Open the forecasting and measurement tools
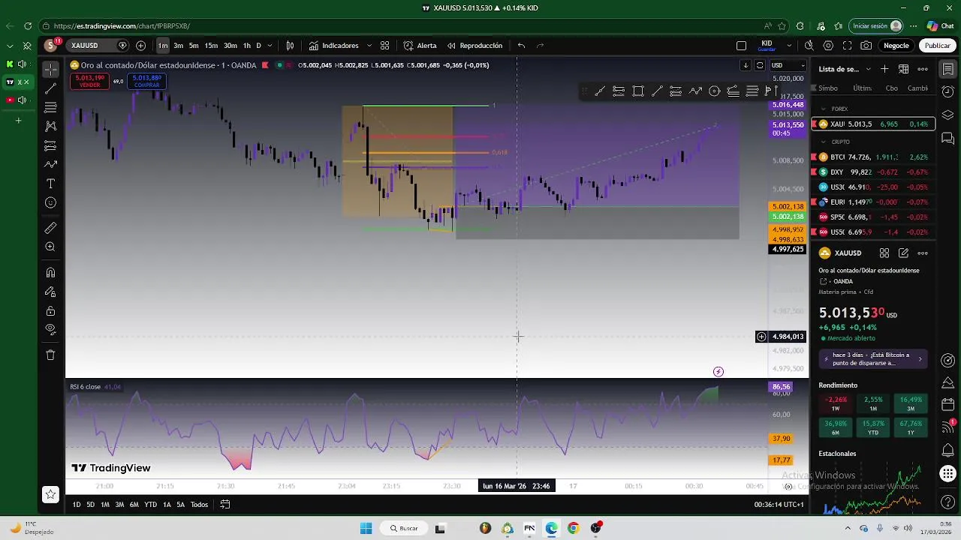The height and width of the screenshot is (540, 961). coord(50,145)
